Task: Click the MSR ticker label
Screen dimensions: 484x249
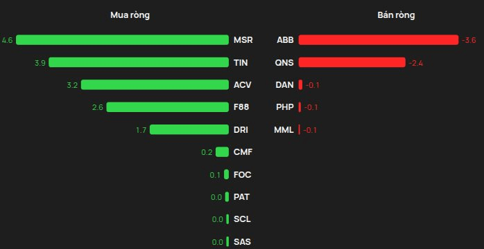Action: click(243, 40)
